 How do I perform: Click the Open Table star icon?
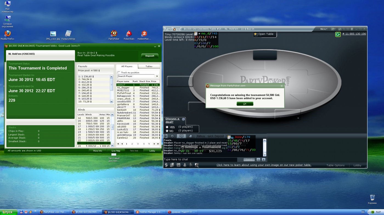click(x=256, y=34)
